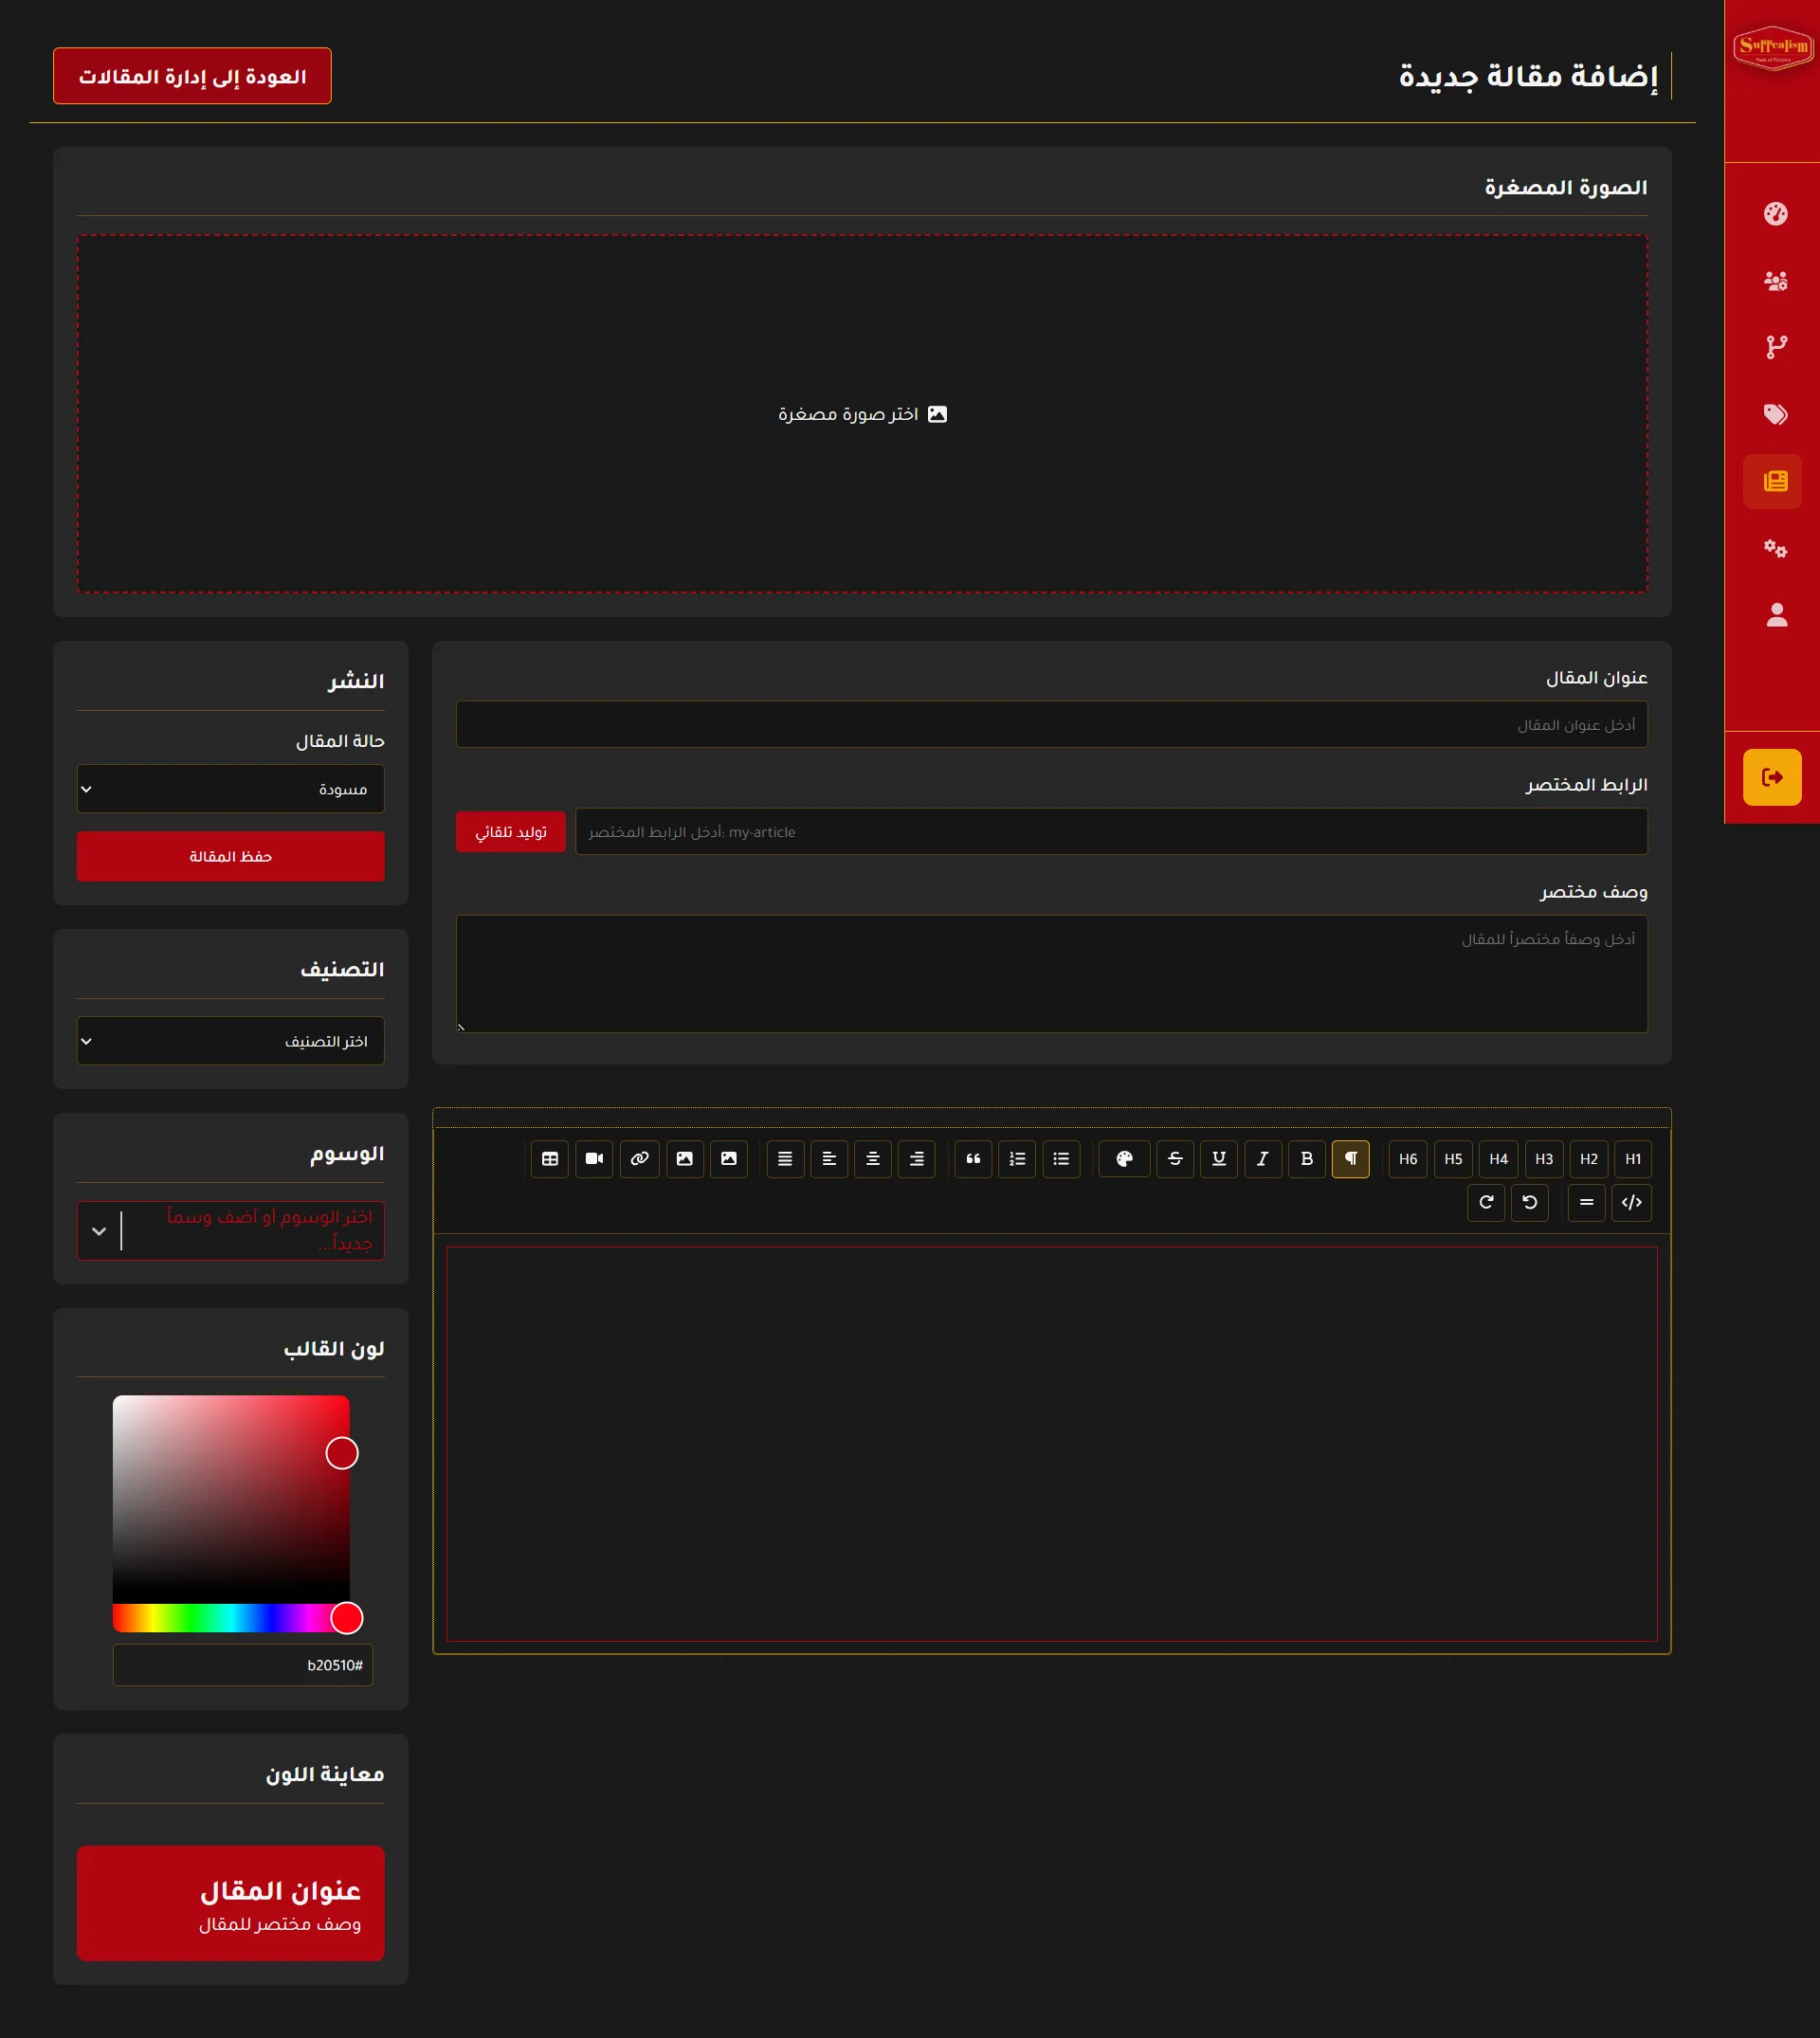The width and height of the screenshot is (1820, 2038).
Task: Click the site logo at the top of the sidebar
Action: click(x=1772, y=47)
